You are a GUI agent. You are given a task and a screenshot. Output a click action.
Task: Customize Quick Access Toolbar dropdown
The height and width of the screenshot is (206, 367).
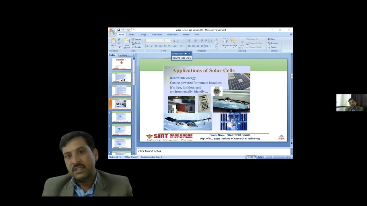[x=134, y=30]
